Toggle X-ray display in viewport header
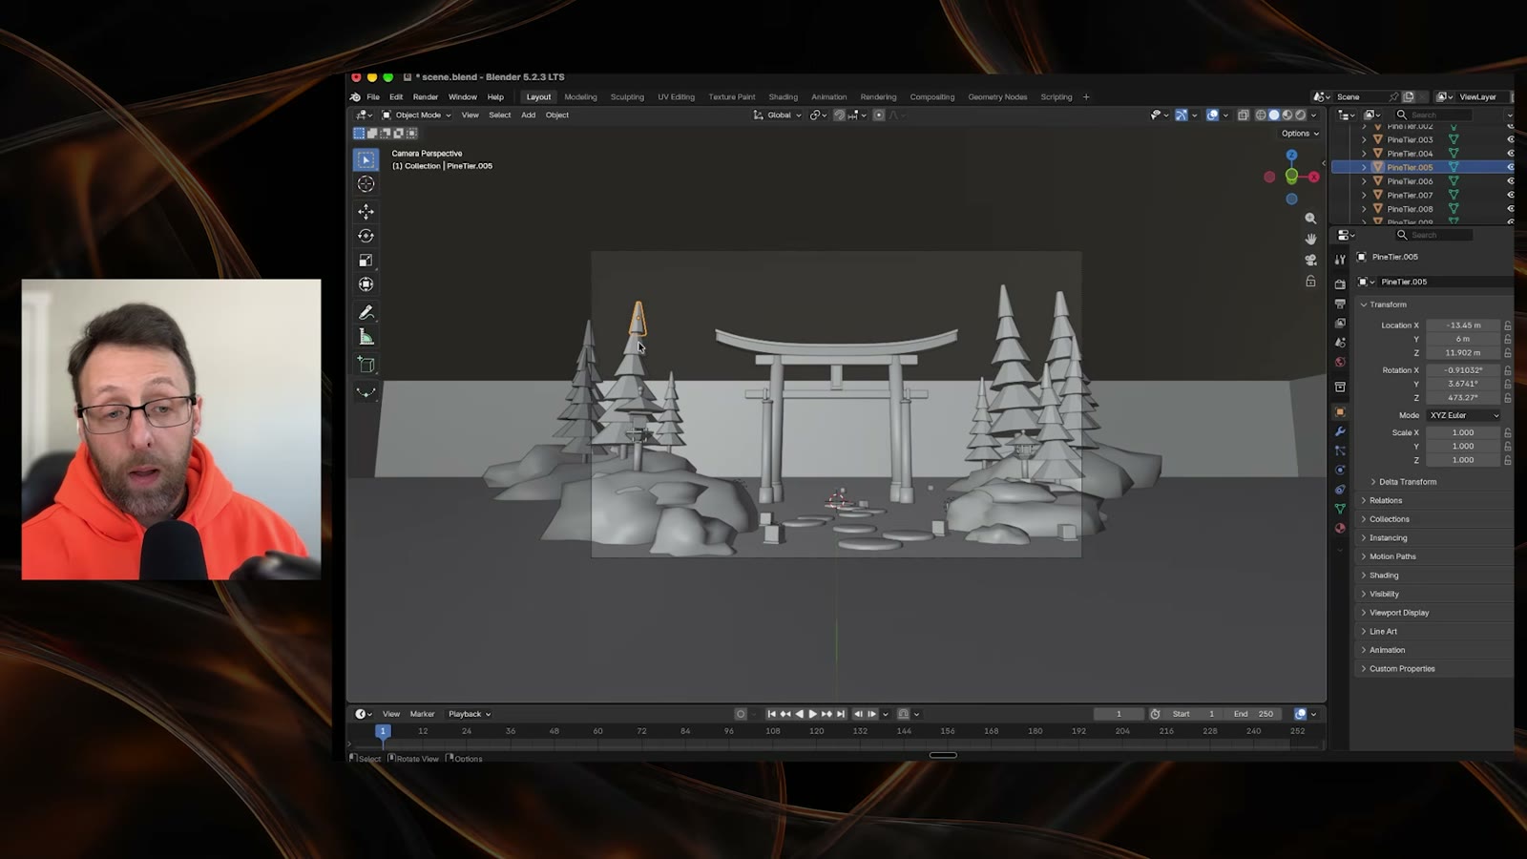The height and width of the screenshot is (859, 1527). click(x=1244, y=115)
